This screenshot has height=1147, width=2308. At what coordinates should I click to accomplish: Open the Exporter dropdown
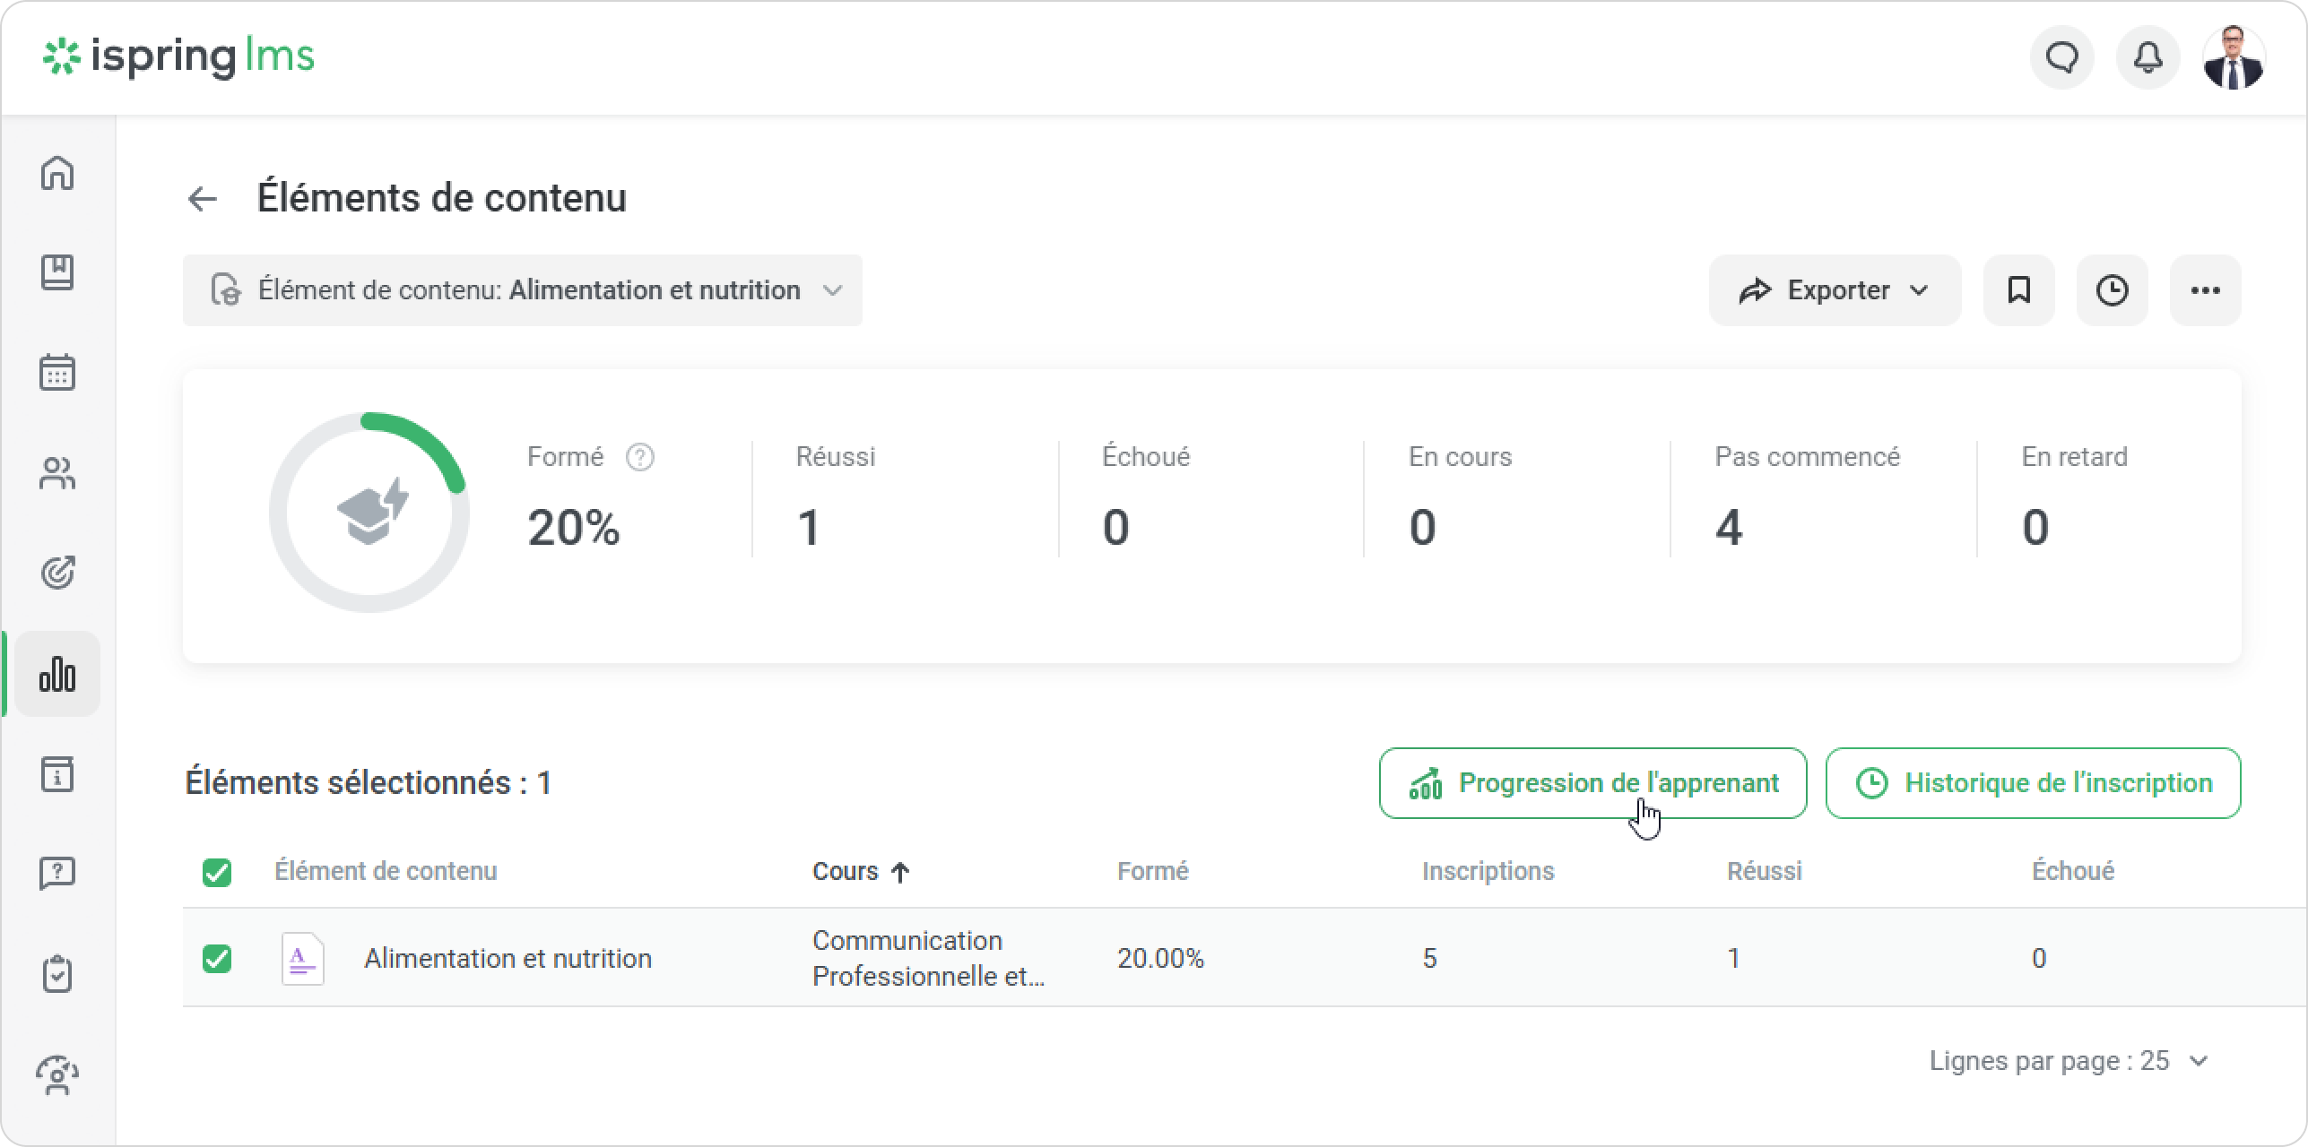pos(1834,290)
